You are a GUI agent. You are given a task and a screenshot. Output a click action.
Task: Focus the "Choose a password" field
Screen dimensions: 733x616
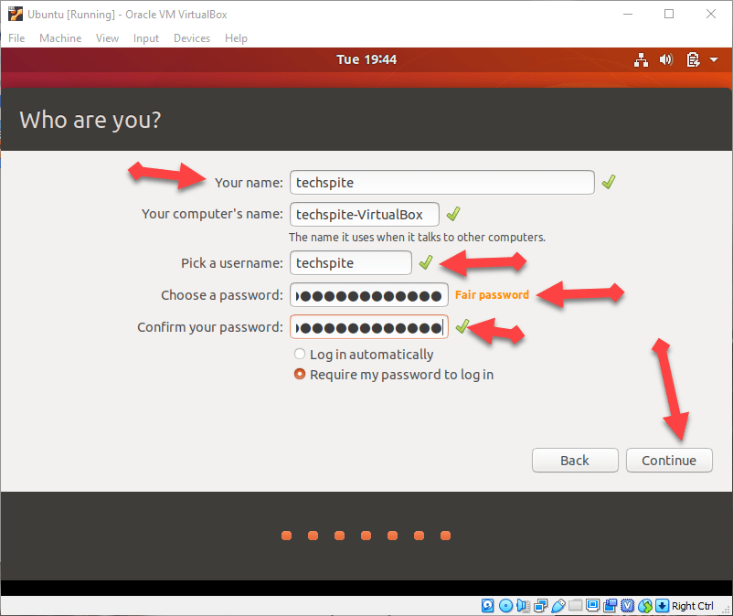[368, 295]
